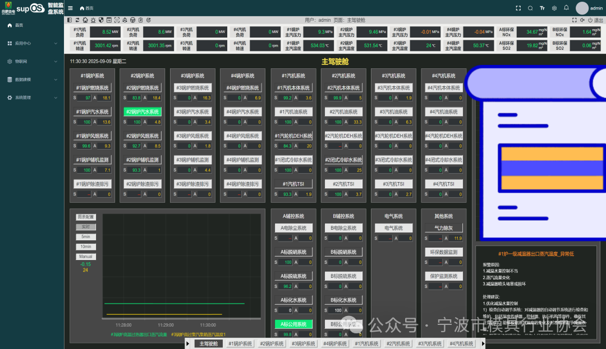Click the scan frame icon in toolbar
Screen dimensions: 606x349
(117, 20)
